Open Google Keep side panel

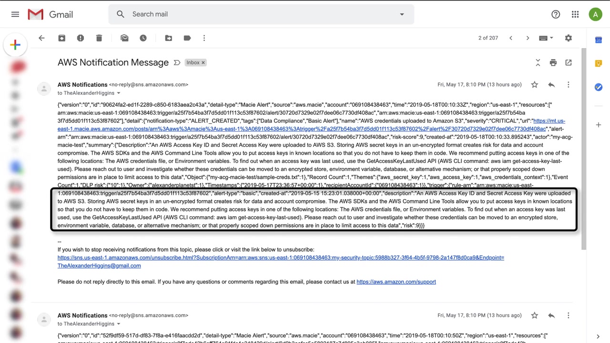(599, 63)
